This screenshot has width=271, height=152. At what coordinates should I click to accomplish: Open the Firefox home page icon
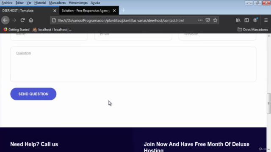[x=31, y=20]
